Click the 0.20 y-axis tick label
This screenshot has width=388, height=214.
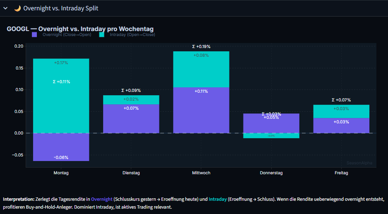pos(19,46)
